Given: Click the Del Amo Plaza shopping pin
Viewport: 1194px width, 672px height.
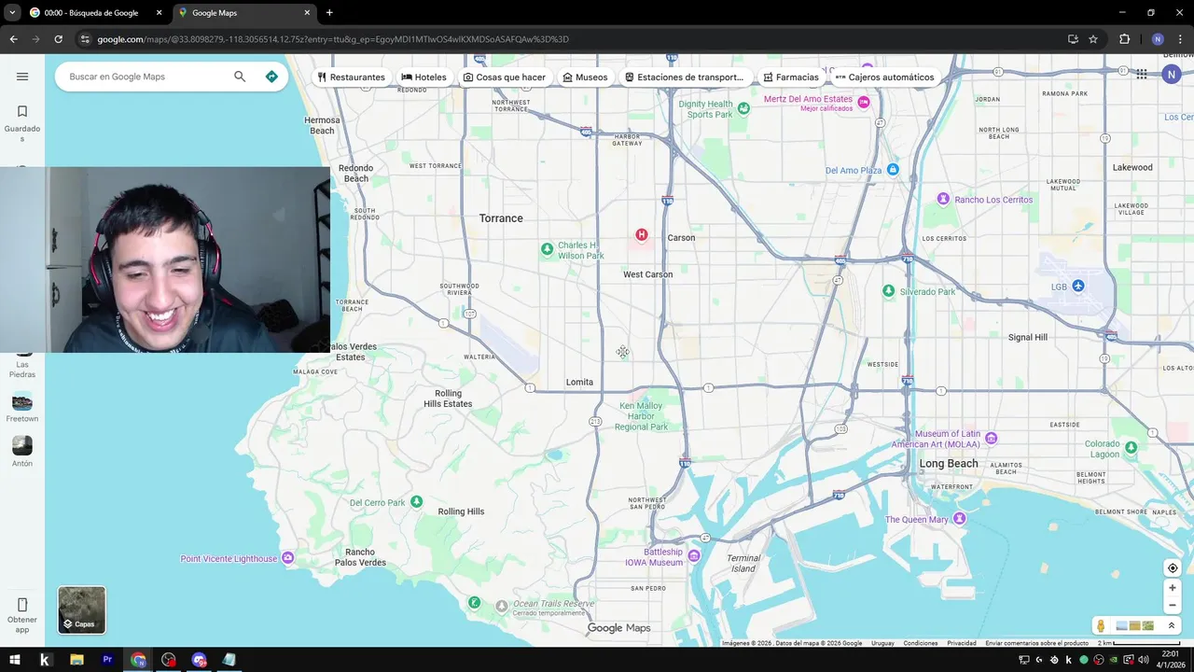Looking at the screenshot, I should pyautogui.click(x=893, y=170).
